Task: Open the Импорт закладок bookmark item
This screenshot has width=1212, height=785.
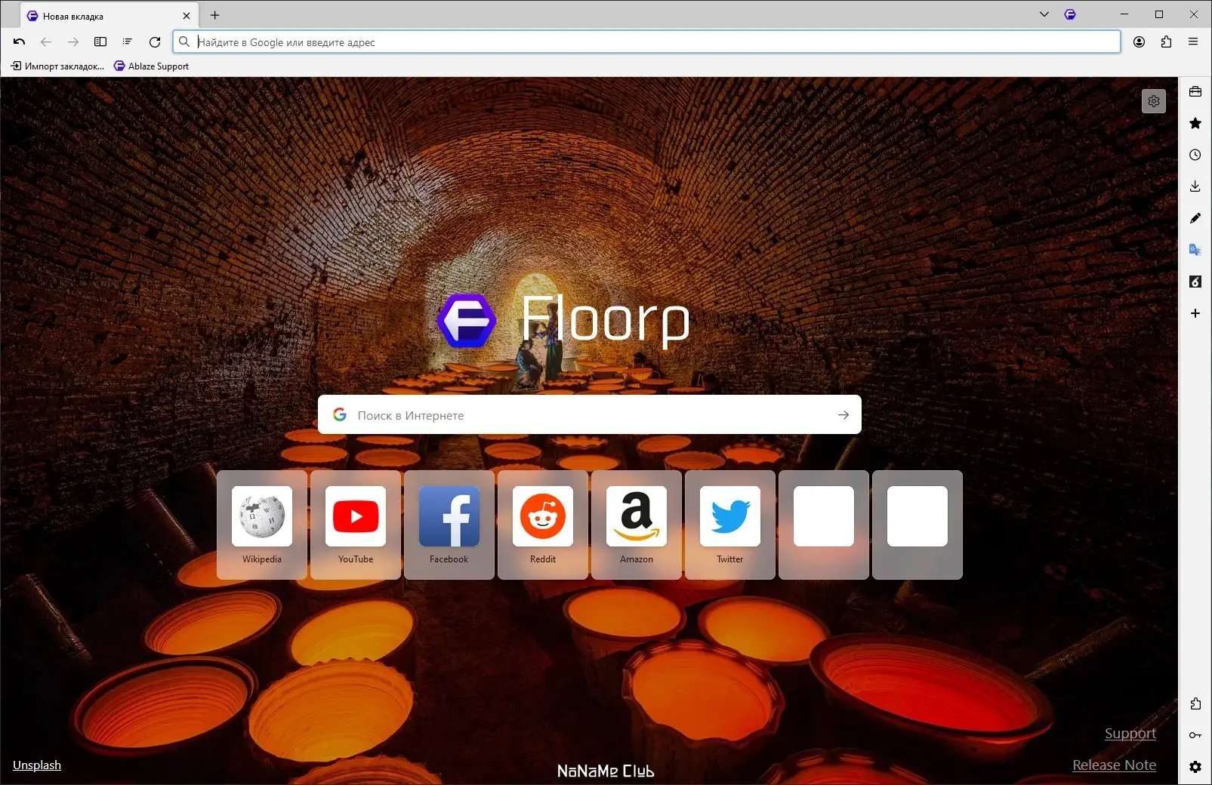Action: [57, 66]
